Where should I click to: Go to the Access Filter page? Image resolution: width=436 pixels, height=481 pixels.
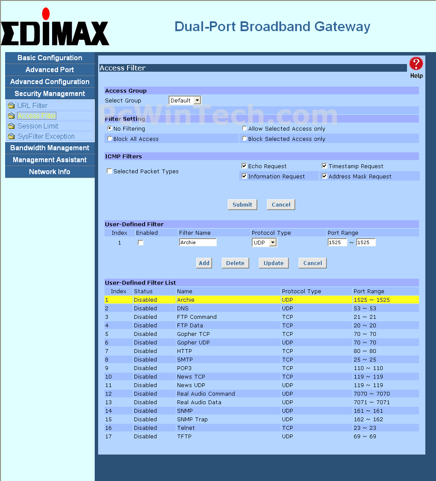[x=37, y=116]
